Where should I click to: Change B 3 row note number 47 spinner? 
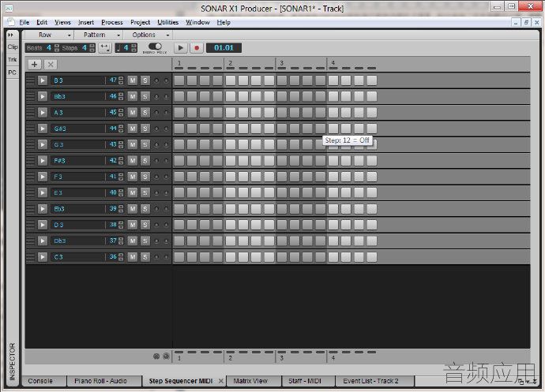tap(121, 80)
